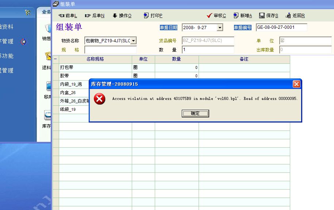Expand the 物资名称 combo box dropdown

(x=133, y=41)
